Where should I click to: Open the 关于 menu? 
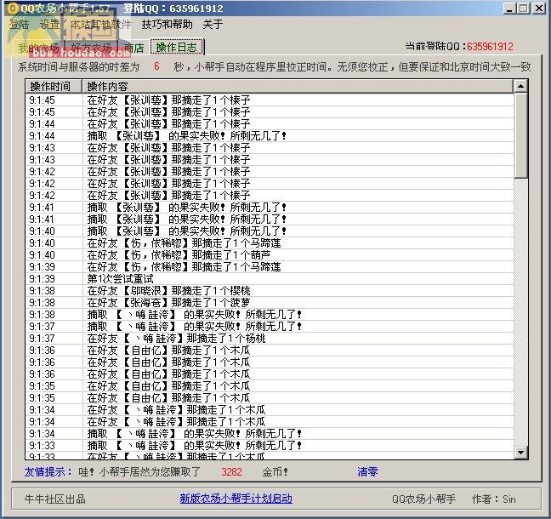213,25
